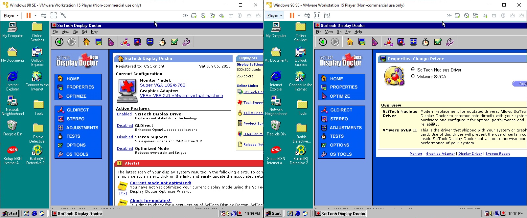Open Properties monitor icon in left window toolbar

98,42
